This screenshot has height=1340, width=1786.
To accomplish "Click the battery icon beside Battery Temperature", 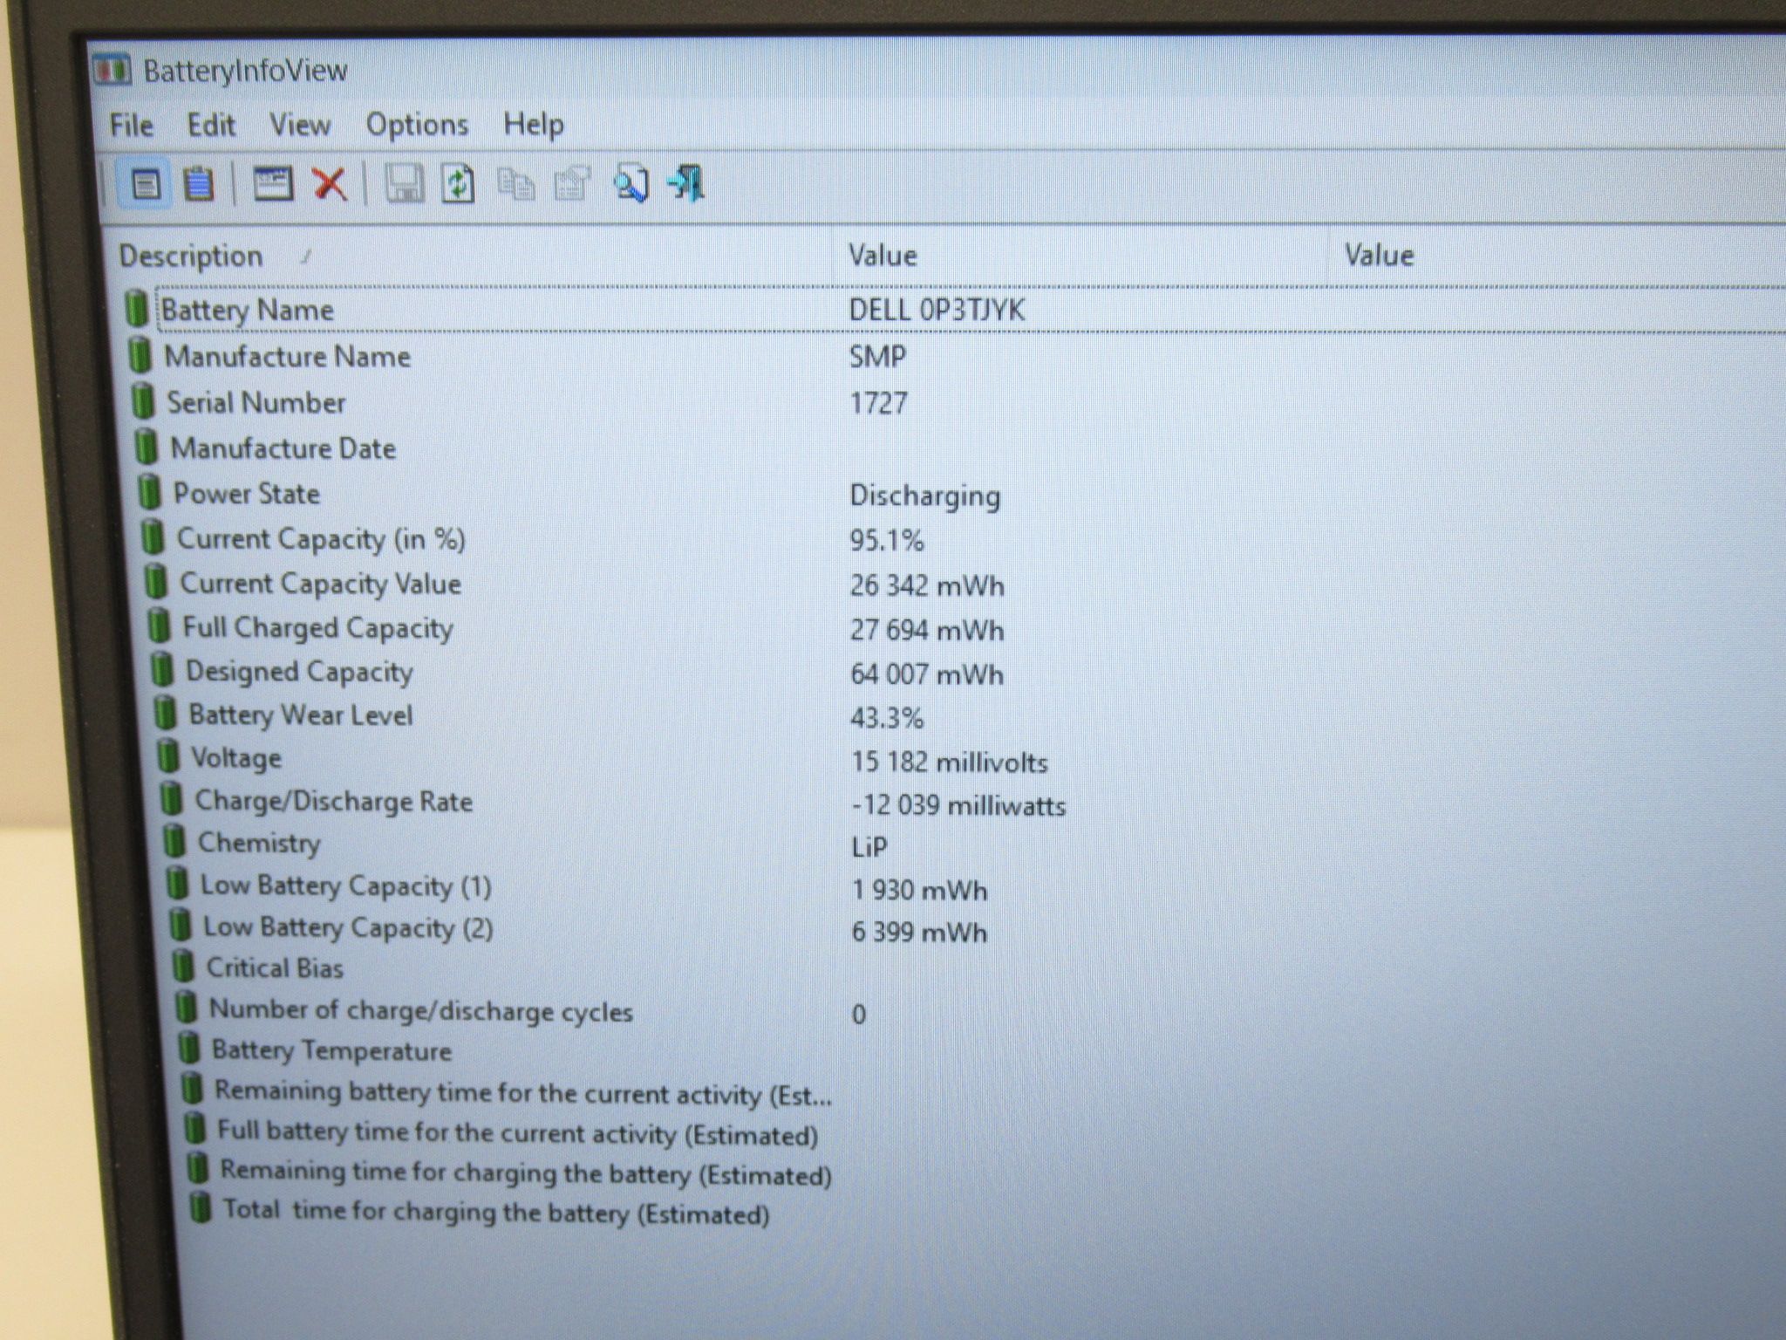I will pyautogui.click(x=188, y=1049).
